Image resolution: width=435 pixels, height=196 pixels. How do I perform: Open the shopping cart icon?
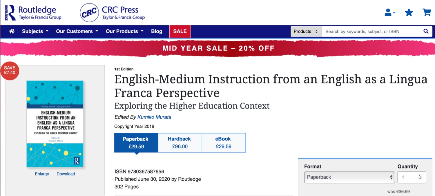(427, 12)
